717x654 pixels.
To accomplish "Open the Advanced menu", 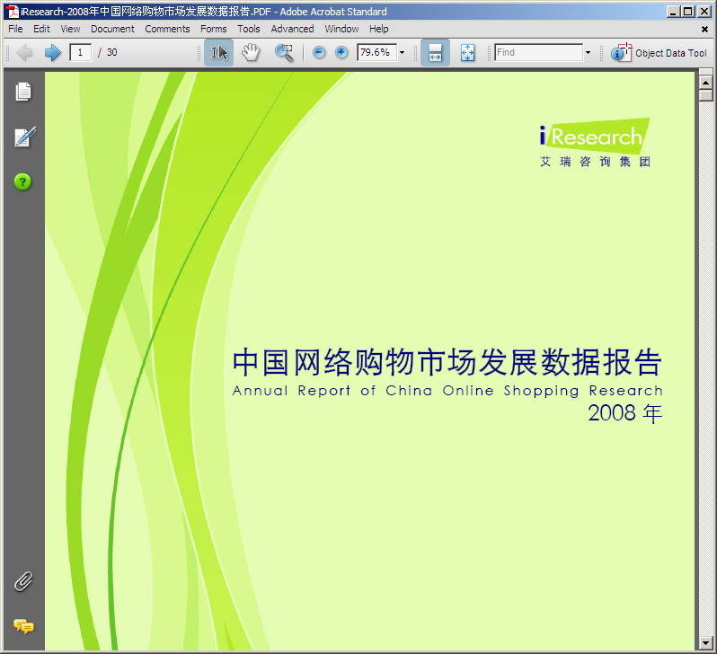I will (292, 29).
